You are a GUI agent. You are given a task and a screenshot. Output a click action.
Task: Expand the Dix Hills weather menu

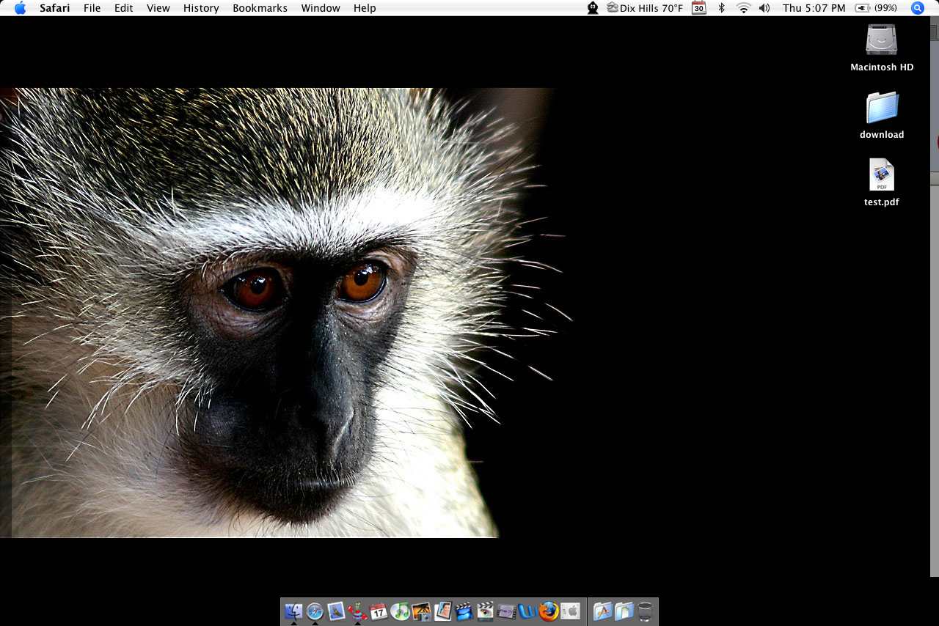[x=645, y=8]
